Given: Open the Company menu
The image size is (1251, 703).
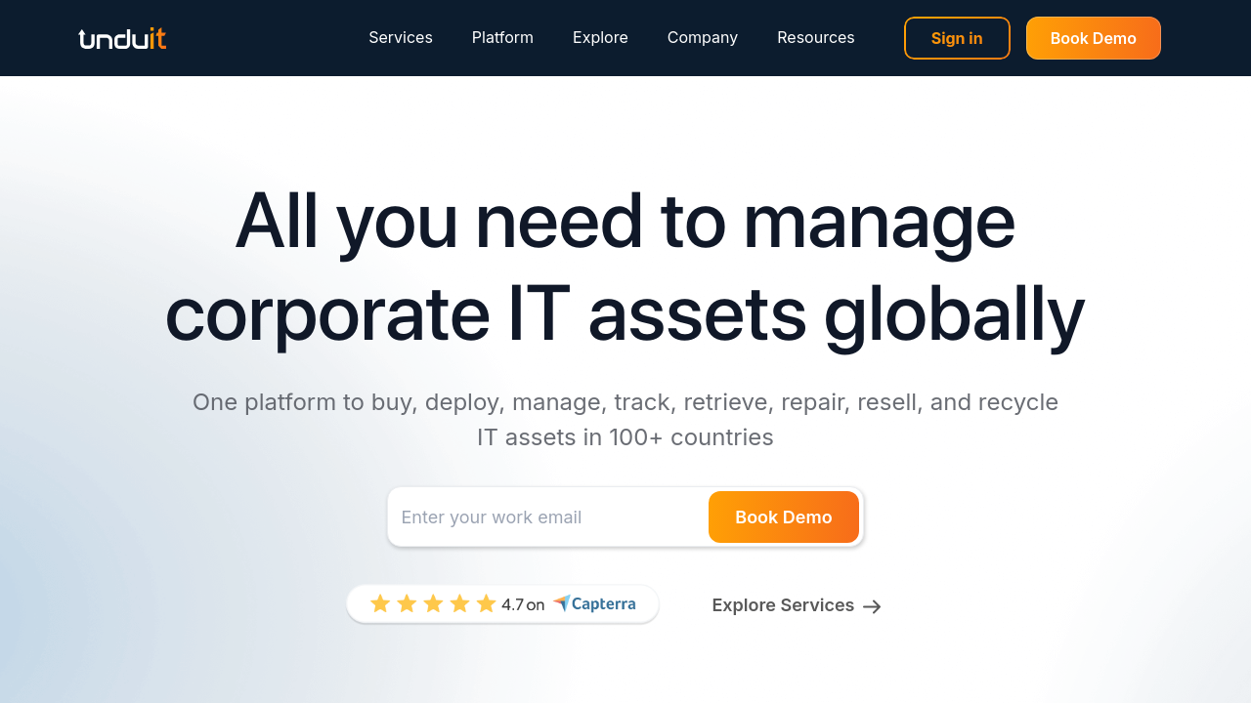Looking at the screenshot, I should coord(702,38).
